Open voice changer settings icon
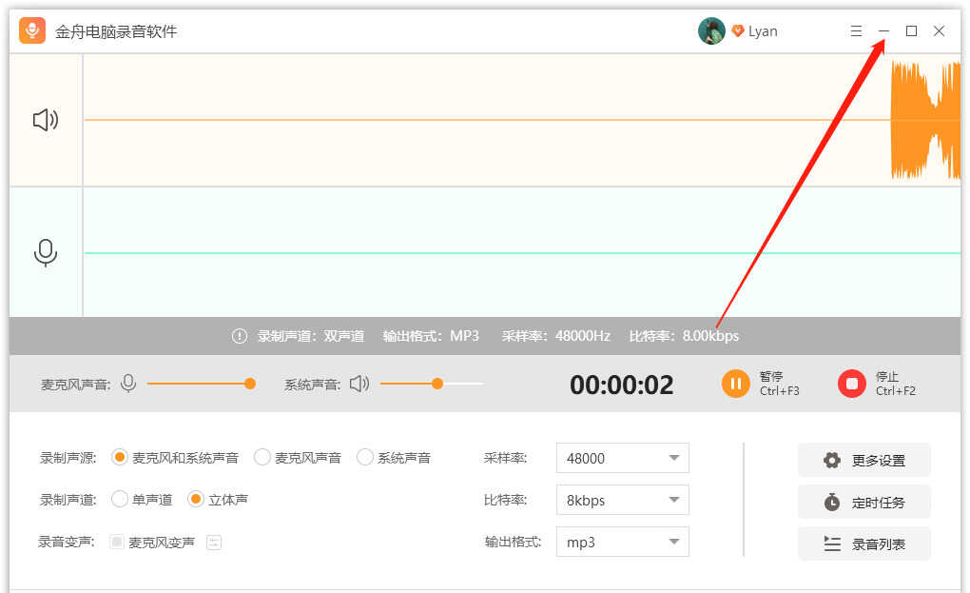 214,543
